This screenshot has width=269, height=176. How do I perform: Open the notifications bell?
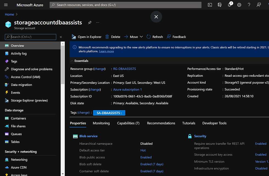229,5
